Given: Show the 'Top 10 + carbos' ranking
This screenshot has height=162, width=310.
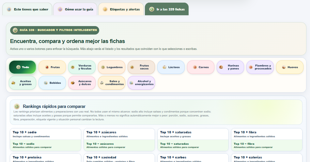Looking at the screenshot, I should coord(193,158).
